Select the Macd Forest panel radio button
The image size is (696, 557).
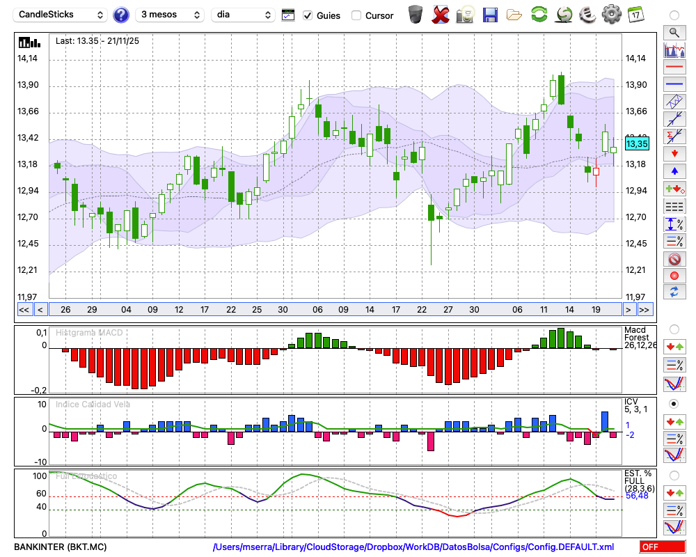coord(674,329)
